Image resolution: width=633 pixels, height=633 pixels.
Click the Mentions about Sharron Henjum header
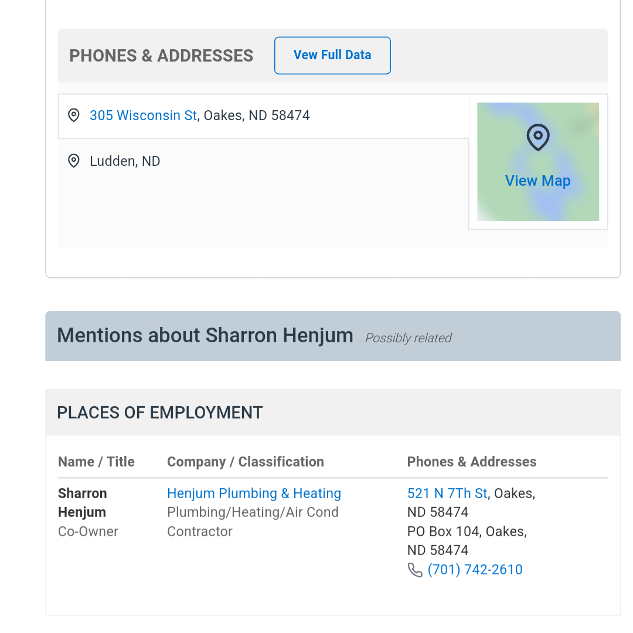(x=205, y=336)
